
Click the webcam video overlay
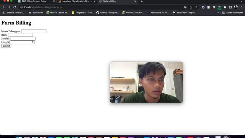point(146,82)
